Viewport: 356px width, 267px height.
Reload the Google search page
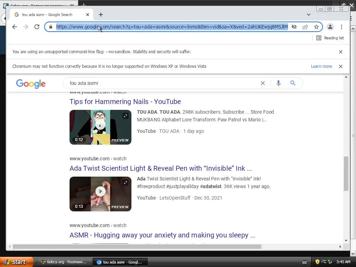(37, 27)
